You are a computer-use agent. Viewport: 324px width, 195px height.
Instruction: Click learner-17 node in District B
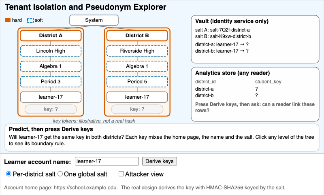137,97
